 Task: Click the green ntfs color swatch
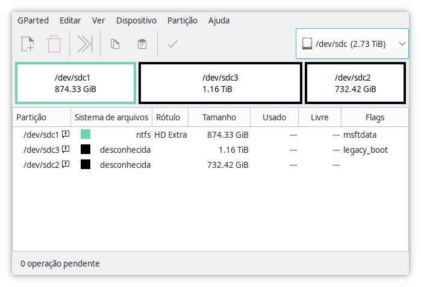click(x=86, y=134)
